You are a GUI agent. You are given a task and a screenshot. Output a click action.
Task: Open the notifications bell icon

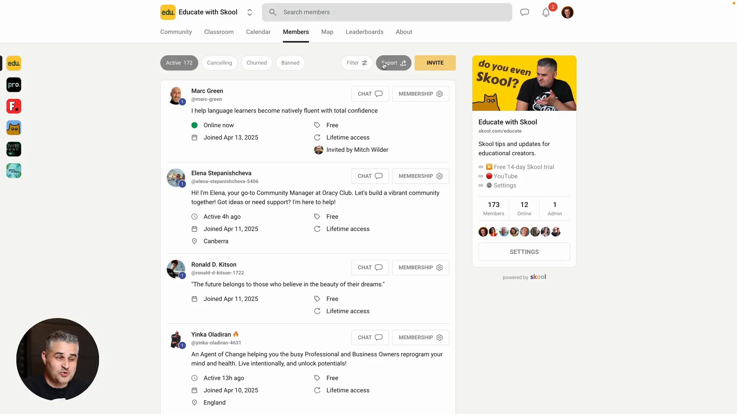coord(546,12)
